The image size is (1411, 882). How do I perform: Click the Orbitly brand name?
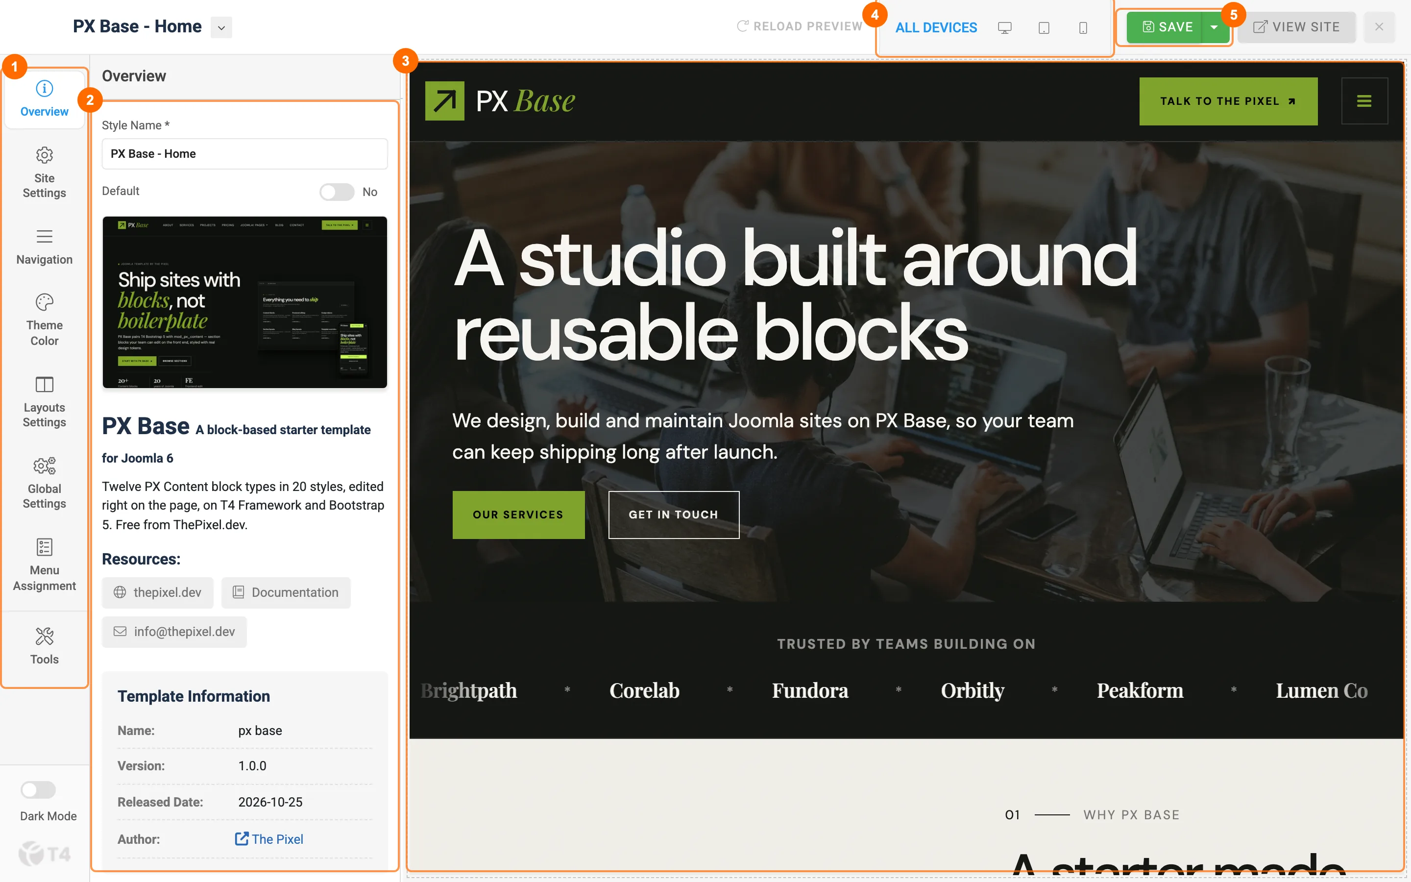pyautogui.click(x=973, y=691)
